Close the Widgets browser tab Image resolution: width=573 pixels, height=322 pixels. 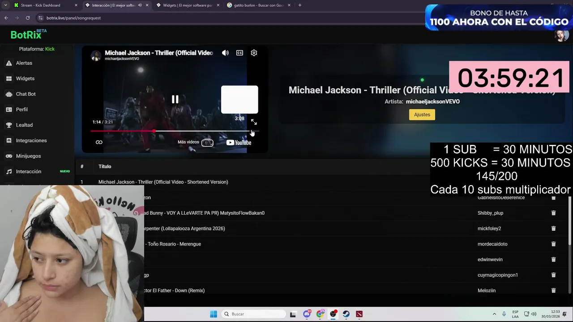coord(218,5)
